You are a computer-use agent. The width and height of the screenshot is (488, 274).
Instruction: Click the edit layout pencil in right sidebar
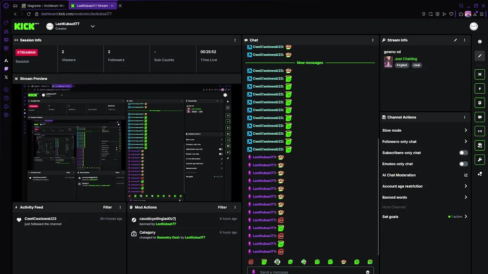pos(480,56)
